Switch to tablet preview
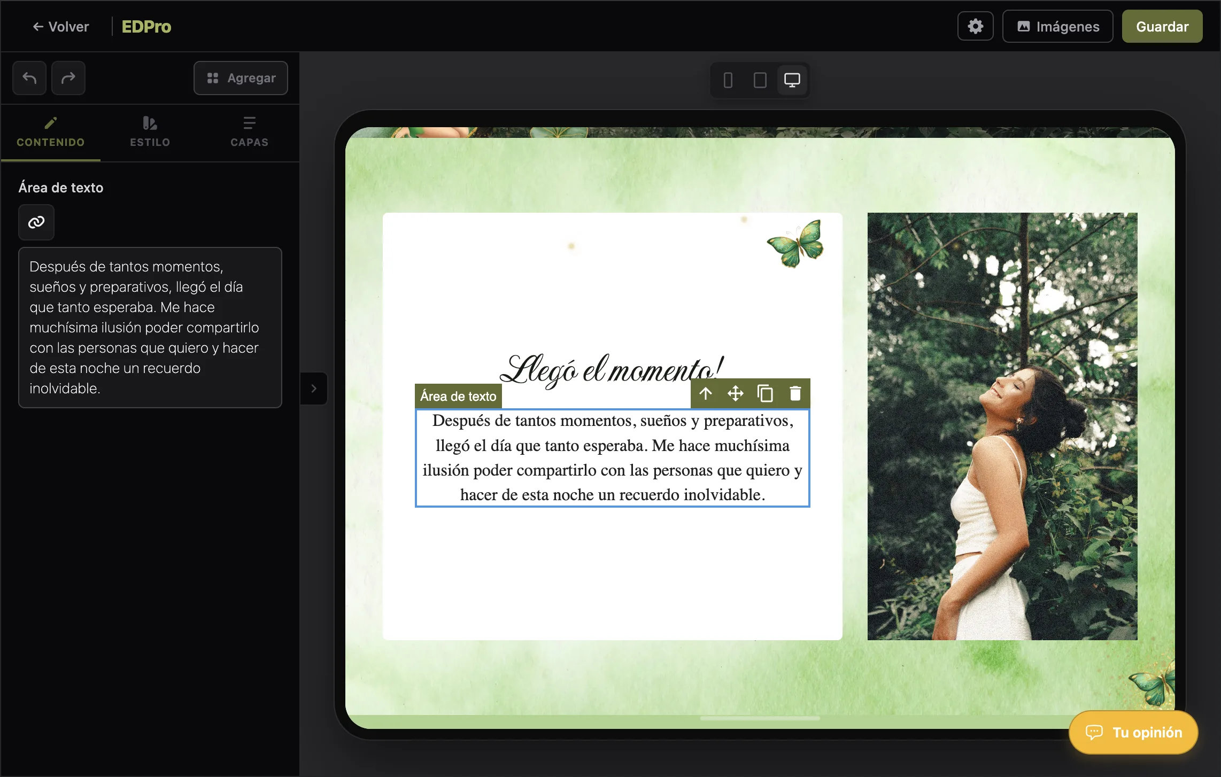The height and width of the screenshot is (777, 1221). coord(760,80)
